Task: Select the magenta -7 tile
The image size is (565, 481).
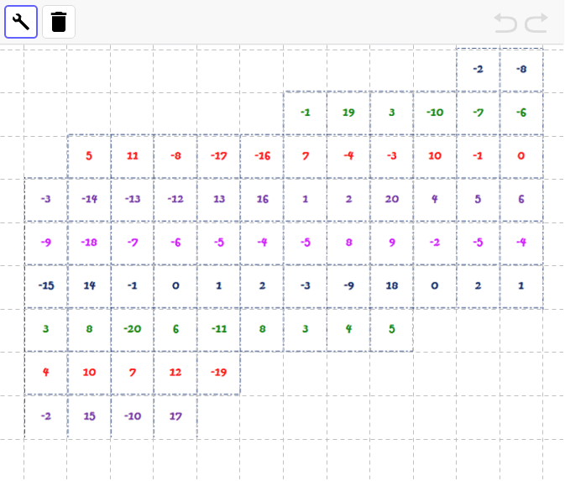Action: coord(133,243)
